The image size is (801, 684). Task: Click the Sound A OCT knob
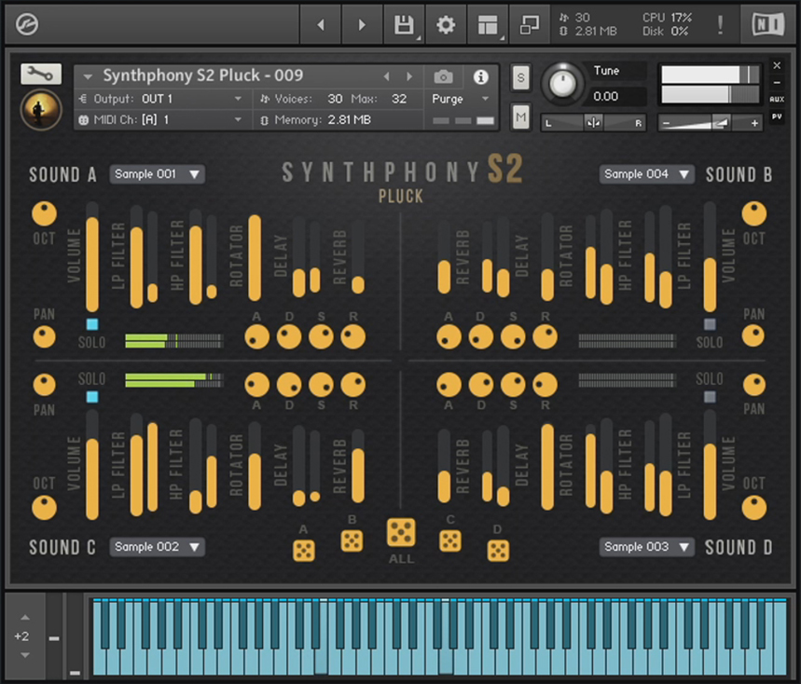pyautogui.click(x=45, y=213)
